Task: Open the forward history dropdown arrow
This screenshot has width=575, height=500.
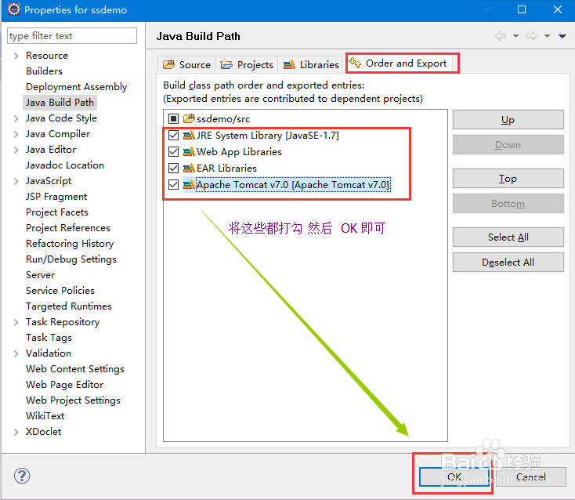Action: (x=547, y=36)
